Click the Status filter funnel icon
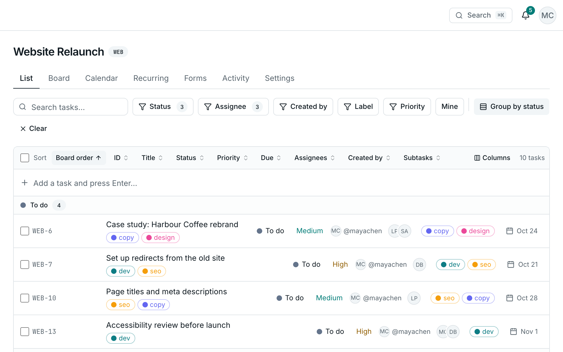 tap(142, 107)
